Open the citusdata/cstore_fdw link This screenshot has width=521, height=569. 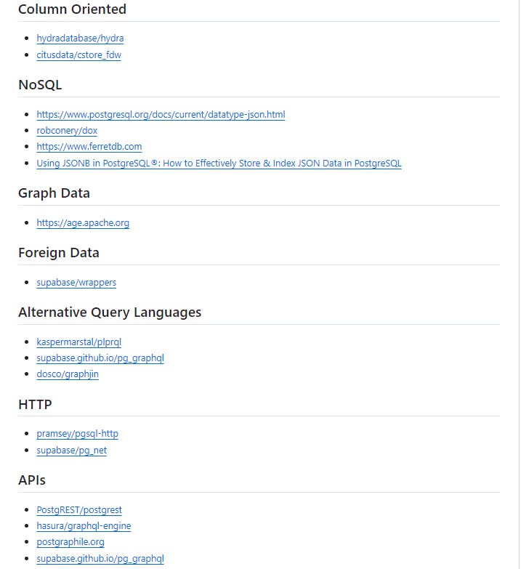[78, 55]
